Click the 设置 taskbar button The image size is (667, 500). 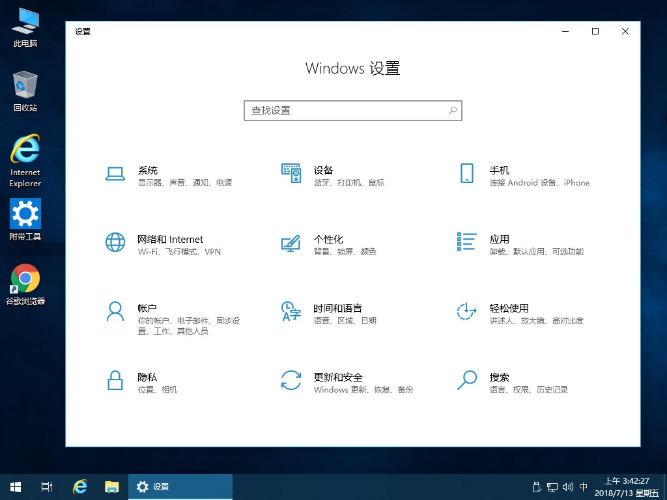pos(180,487)
